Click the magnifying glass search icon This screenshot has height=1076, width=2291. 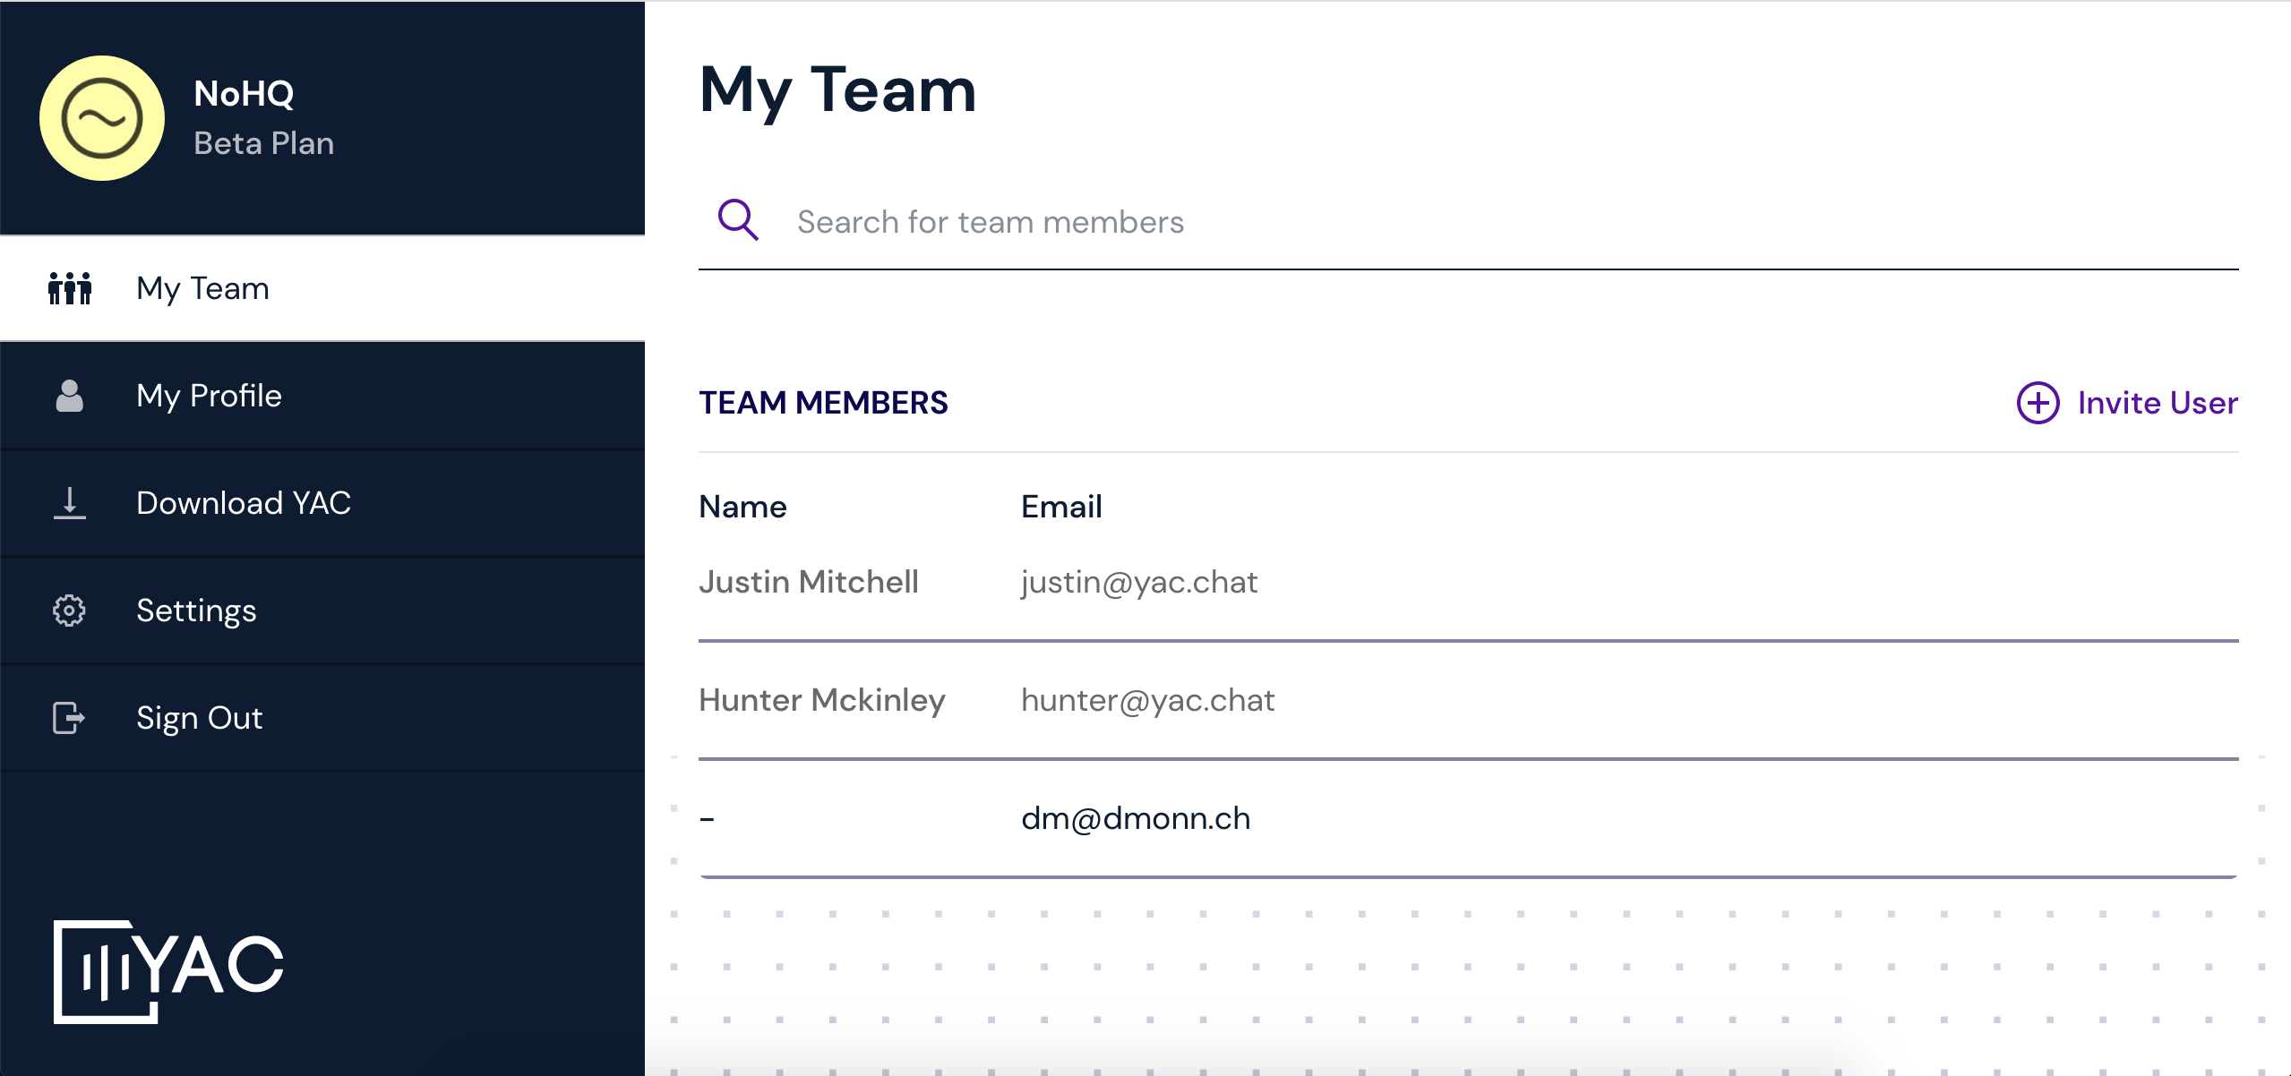click(x=738, y=220)
